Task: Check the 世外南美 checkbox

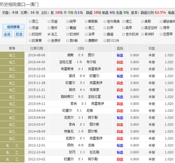Action: click(105, 21)
